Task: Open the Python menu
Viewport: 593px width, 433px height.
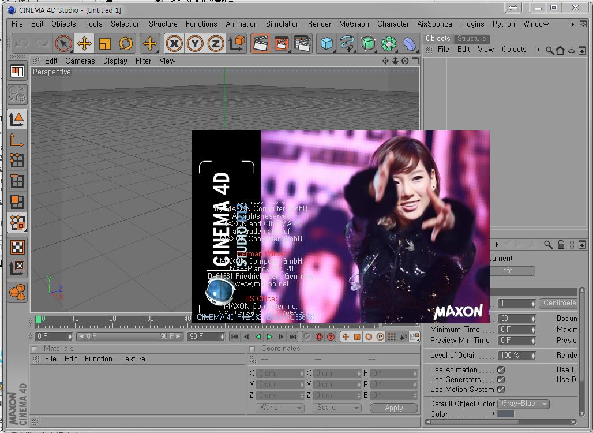Action: point(504,24)
